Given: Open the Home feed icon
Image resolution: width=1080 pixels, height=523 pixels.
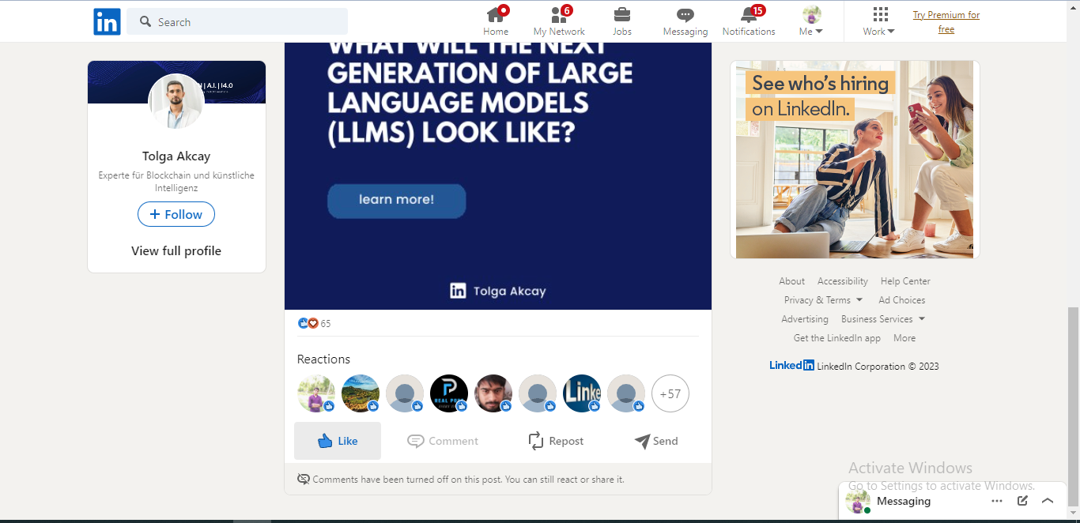Looking at the screenshot, I should [x=496, y=14].
